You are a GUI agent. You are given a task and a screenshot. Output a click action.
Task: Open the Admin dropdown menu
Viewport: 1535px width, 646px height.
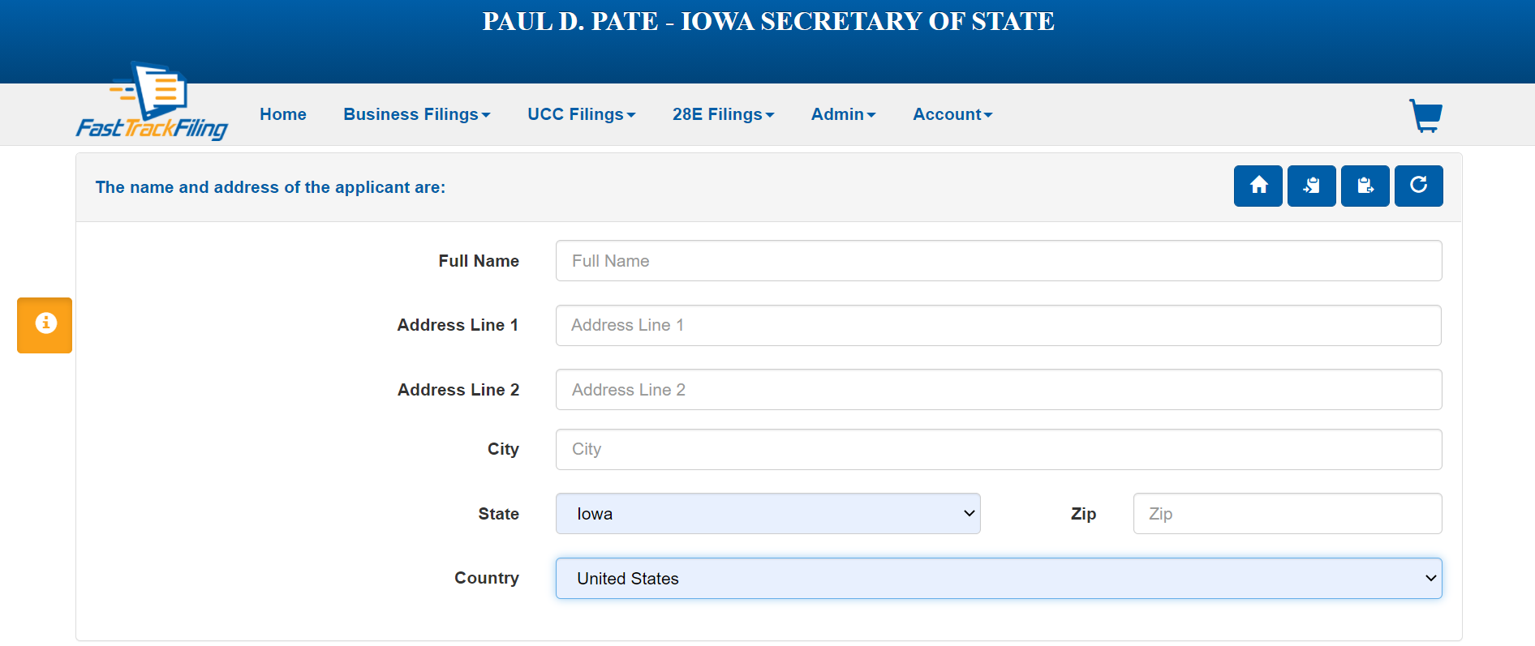[843, 114]
